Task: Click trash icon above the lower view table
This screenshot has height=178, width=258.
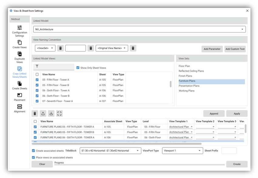Action: (35, 113)
